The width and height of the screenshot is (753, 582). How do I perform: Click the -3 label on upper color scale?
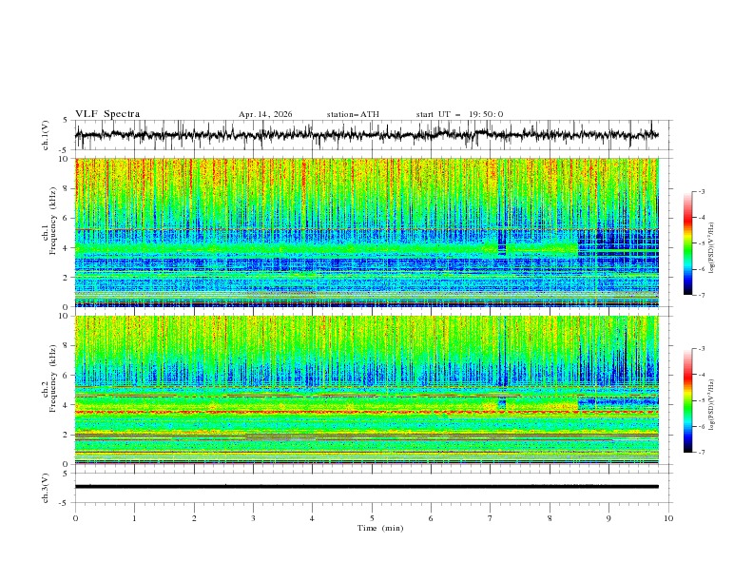pos(702,191)
